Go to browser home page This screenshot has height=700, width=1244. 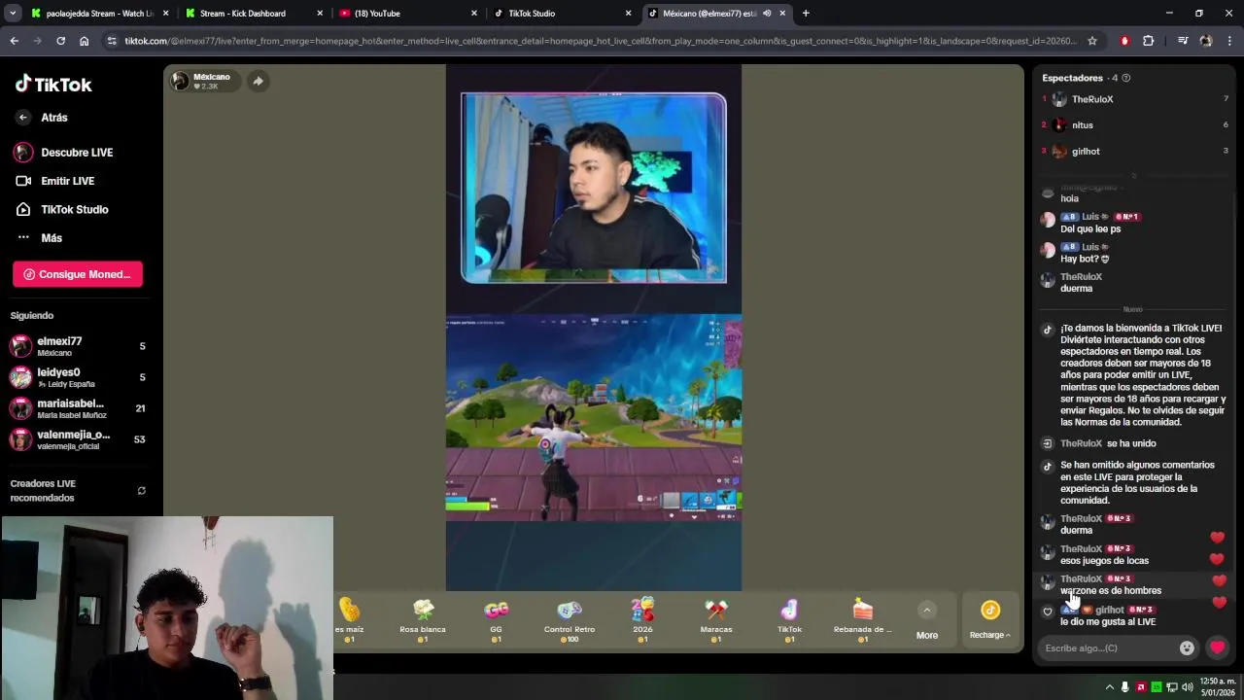click(x=85, y=41)
